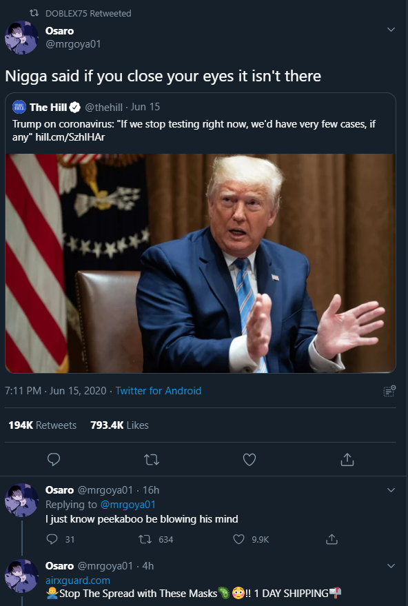This screenshot has width=408, height=606.
Task: Like the main tweet with the heart icon
Action: pos(249,459)
